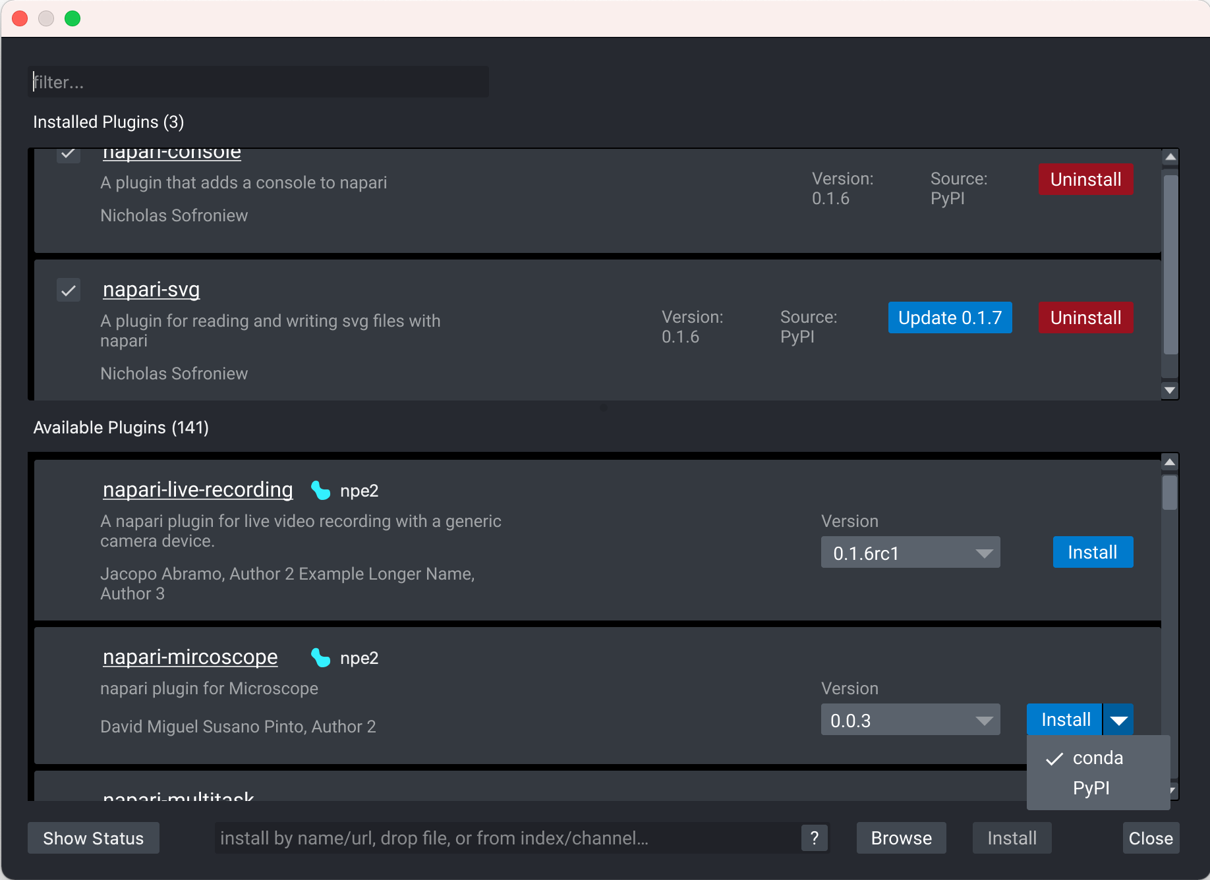Open the 0.0.3 version dropdown
Screen dimensions: 1210x880
(910, 720)
